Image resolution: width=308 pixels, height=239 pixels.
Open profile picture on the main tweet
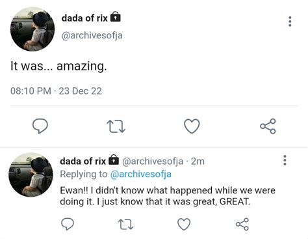pos(32,29)
